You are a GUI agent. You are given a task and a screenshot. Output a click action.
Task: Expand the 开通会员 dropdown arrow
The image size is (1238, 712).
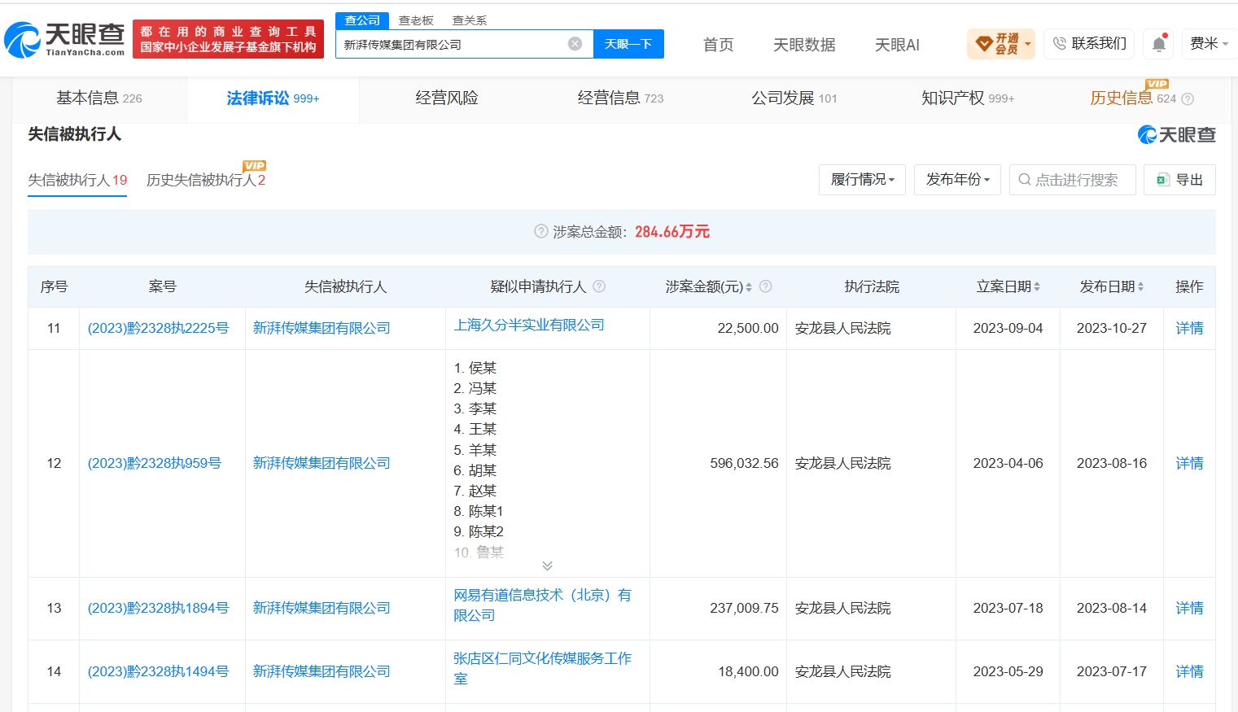[1028, 44]
